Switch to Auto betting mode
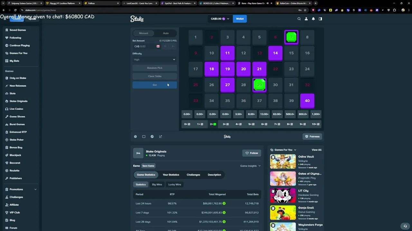The image size is (412, 231). [166, 33]
